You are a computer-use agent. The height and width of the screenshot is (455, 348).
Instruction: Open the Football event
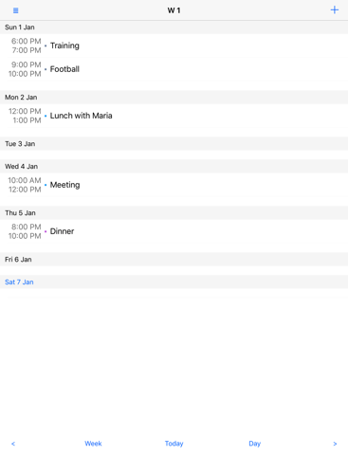174,69
